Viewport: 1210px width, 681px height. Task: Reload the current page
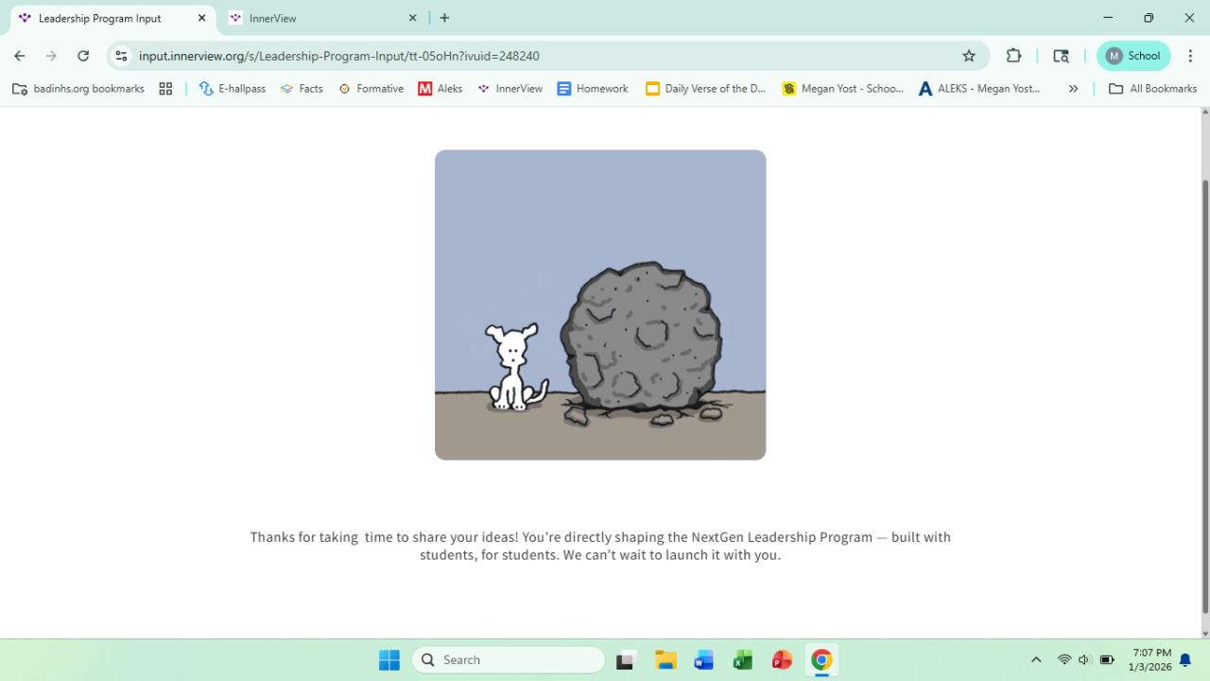(83, 56)
